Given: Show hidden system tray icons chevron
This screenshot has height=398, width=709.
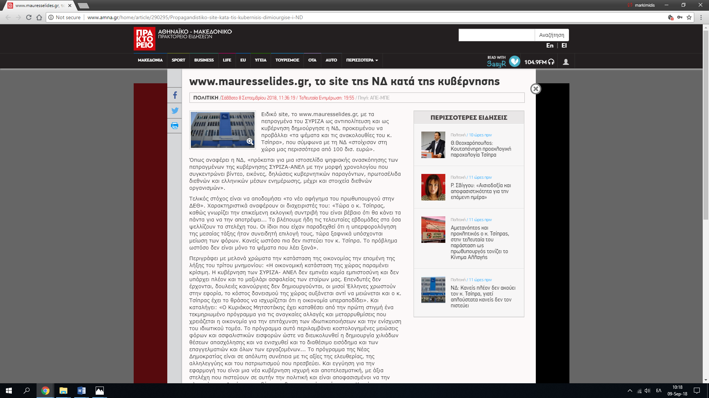Looking at the screenshot, I should (630, 391).
